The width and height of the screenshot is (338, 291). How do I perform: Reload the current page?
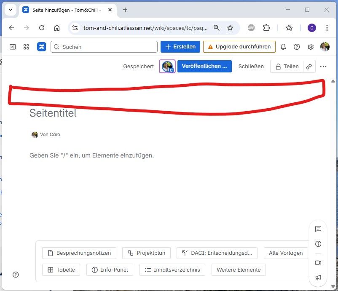click(42, 28)
